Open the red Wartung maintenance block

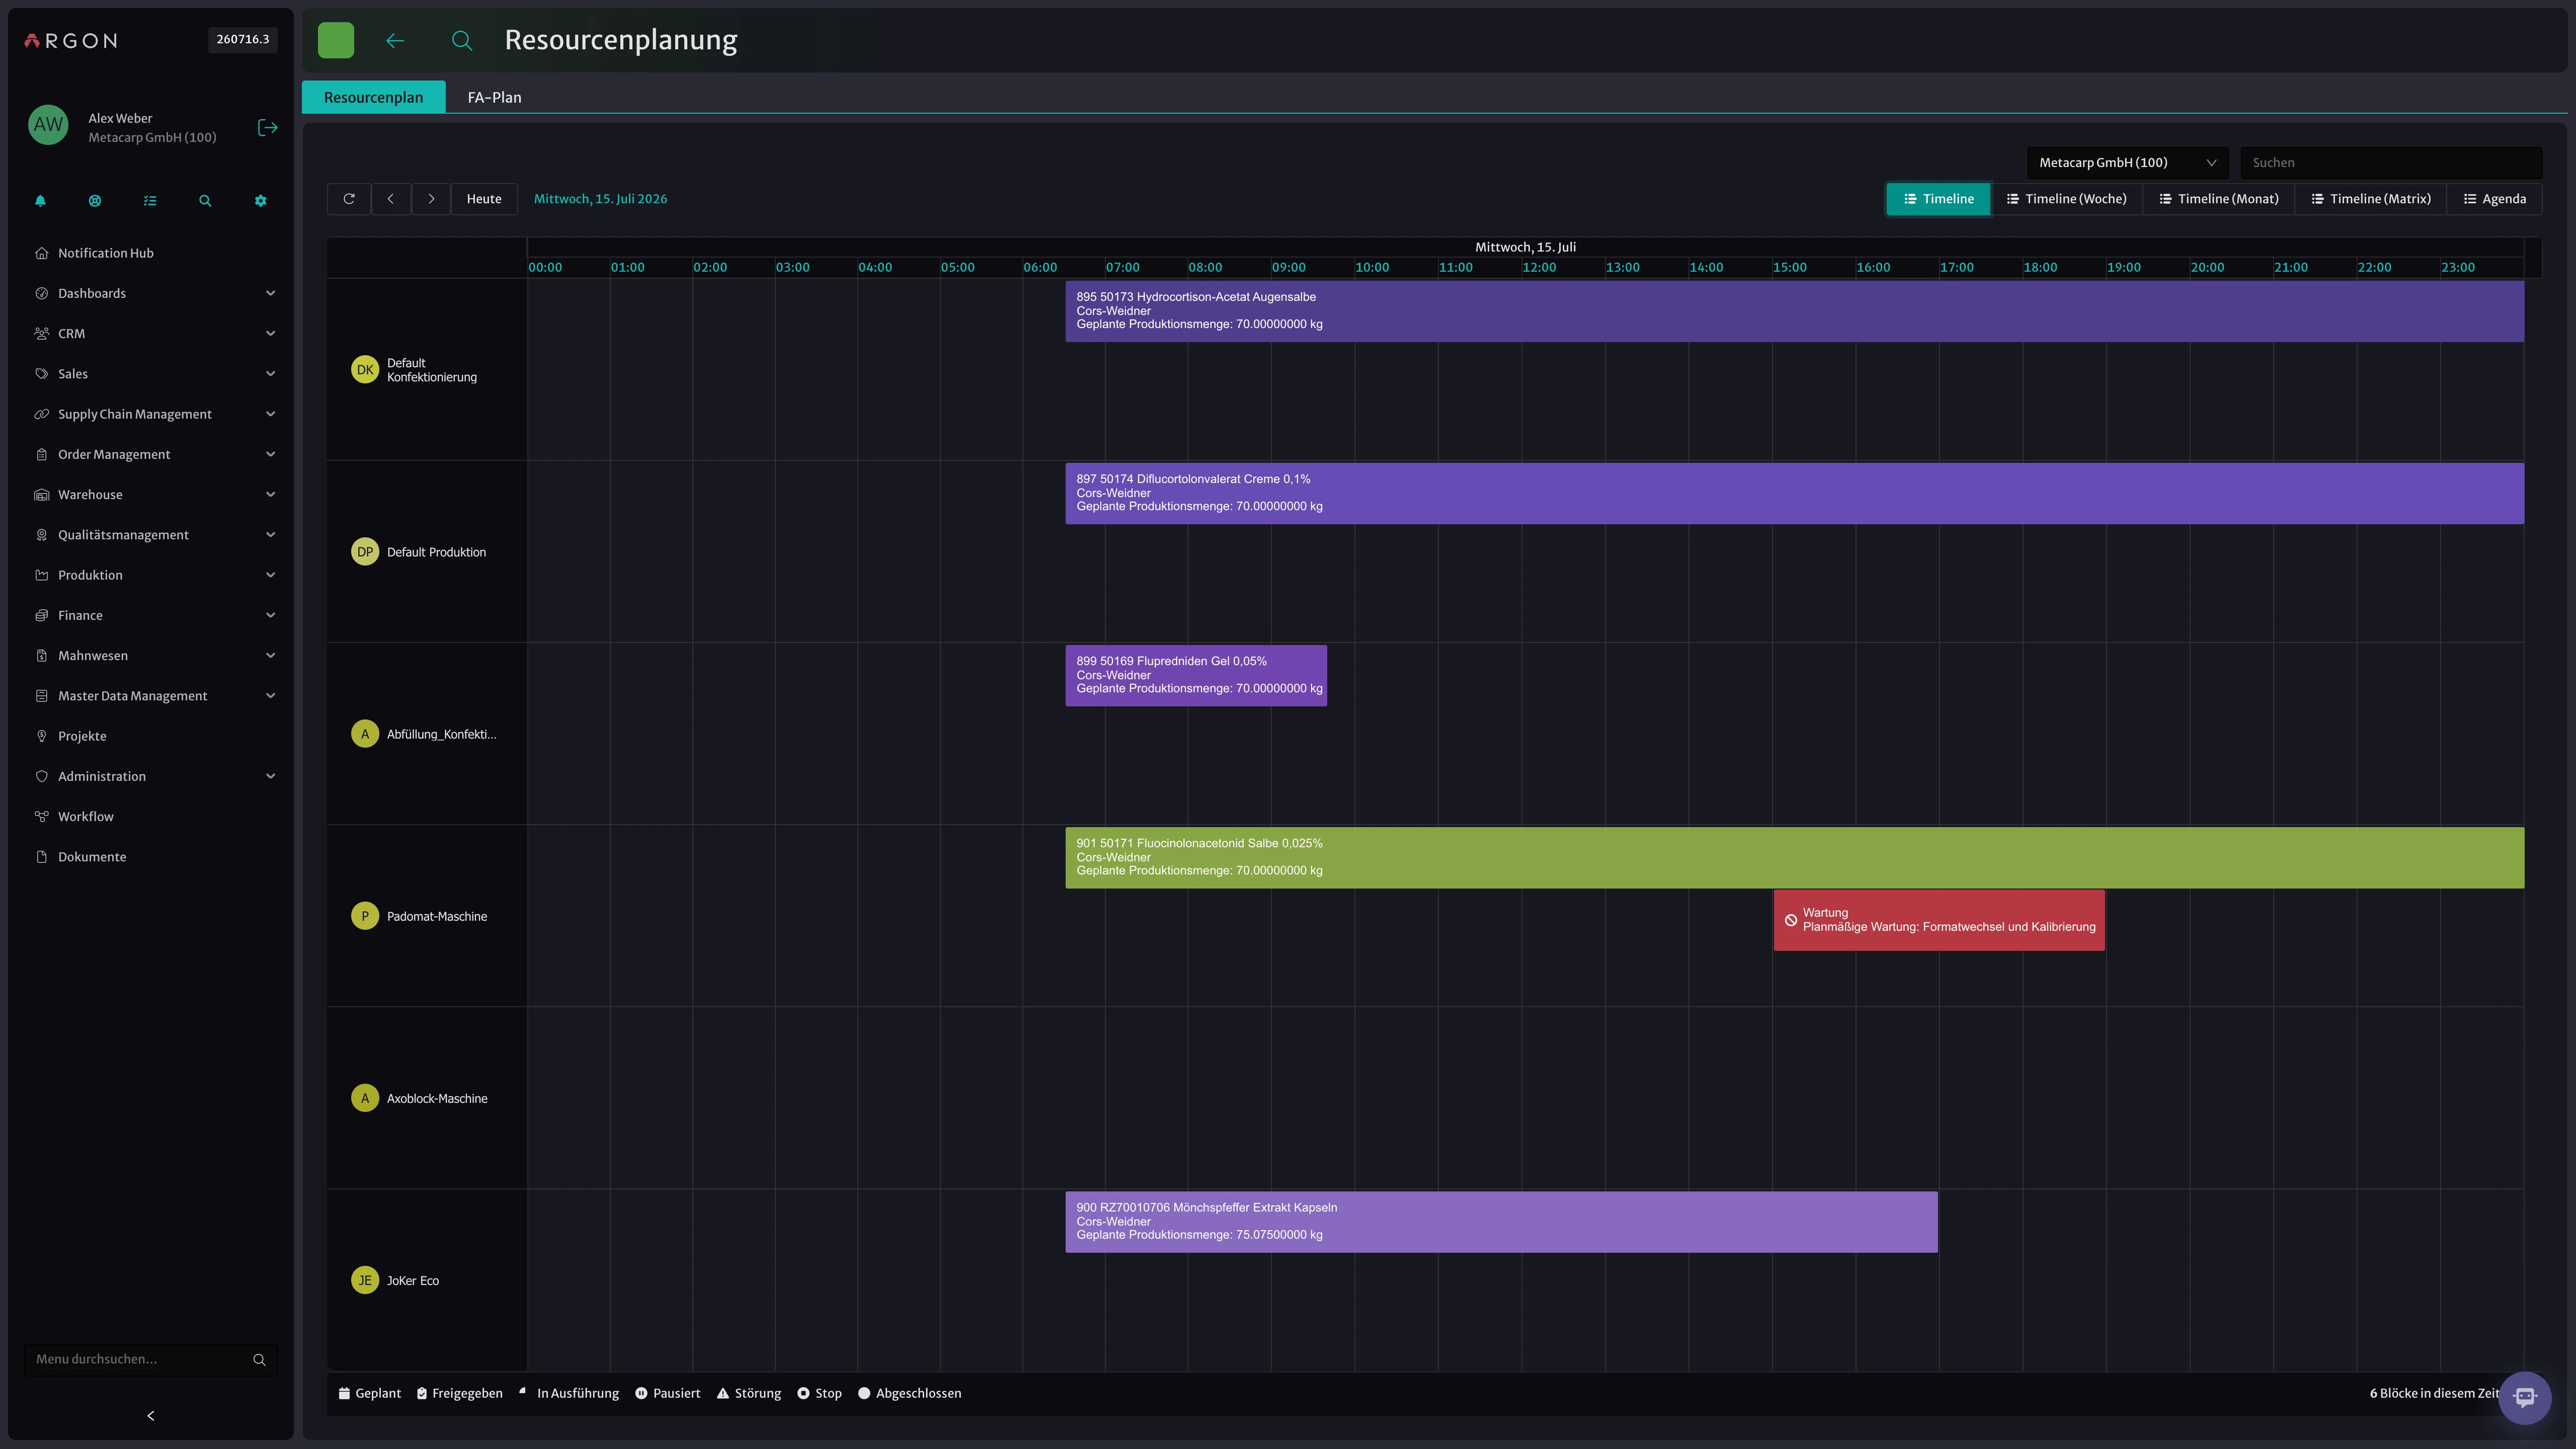[x=1939, y=920]
